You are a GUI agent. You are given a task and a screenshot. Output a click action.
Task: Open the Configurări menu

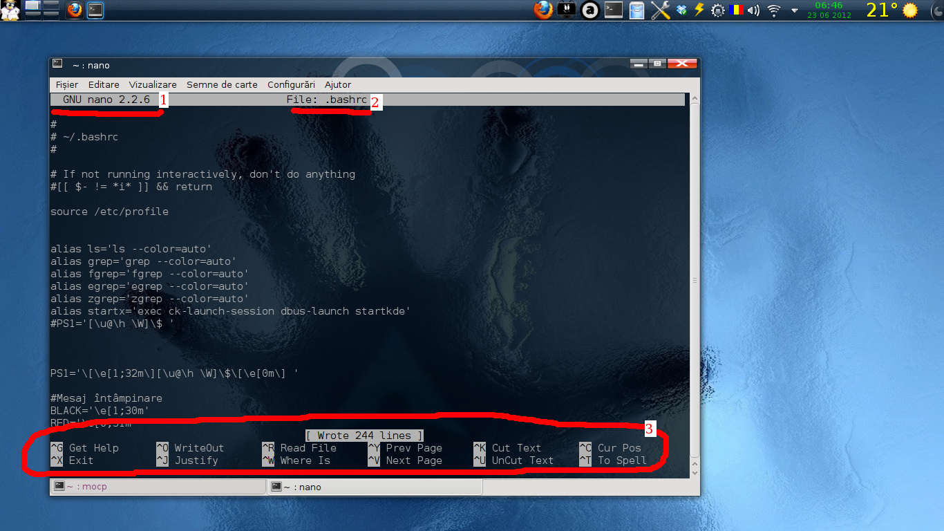tap(291, 84)
